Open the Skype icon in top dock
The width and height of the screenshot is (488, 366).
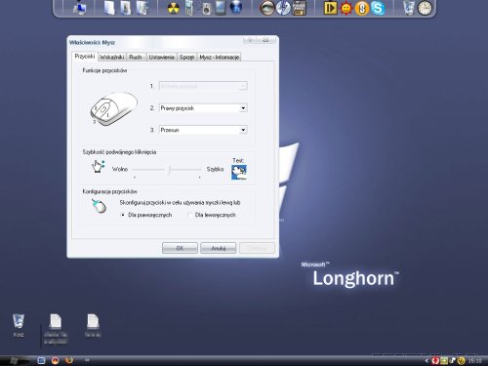(378, 8)
